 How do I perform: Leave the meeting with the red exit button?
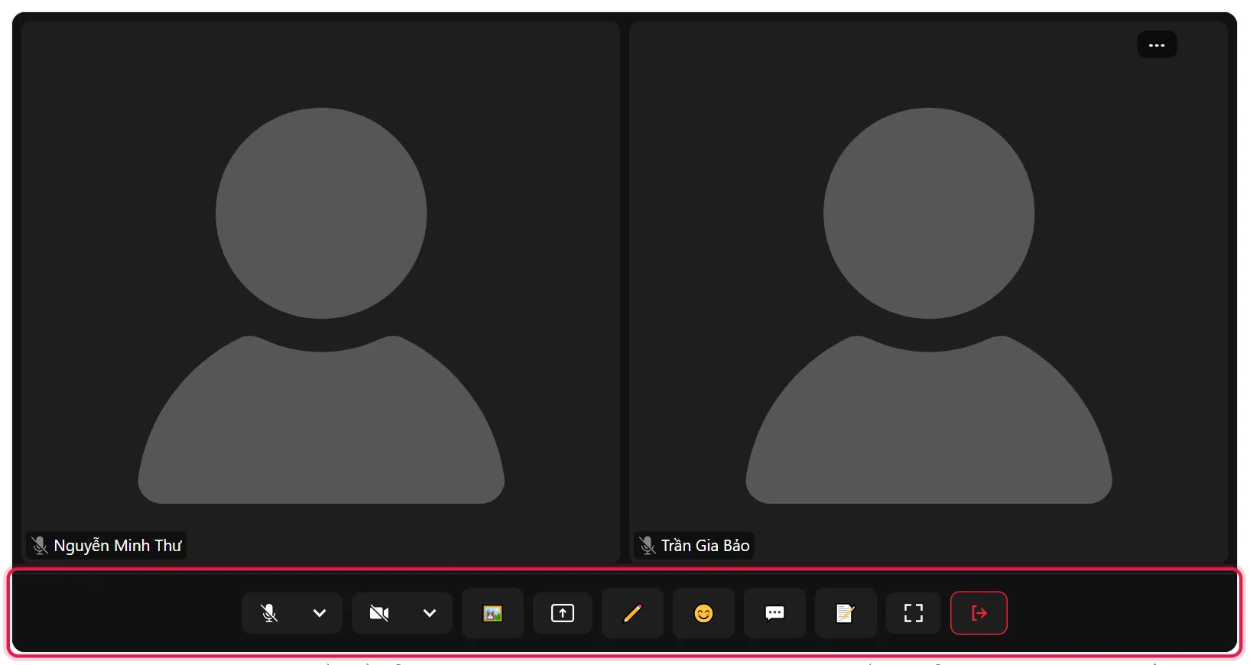pyautogui.click(x=979, y=613)
